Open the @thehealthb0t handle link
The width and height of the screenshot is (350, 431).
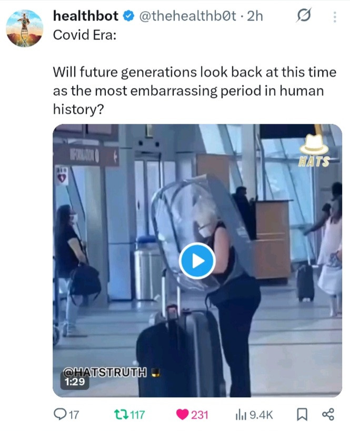point(187,16)
